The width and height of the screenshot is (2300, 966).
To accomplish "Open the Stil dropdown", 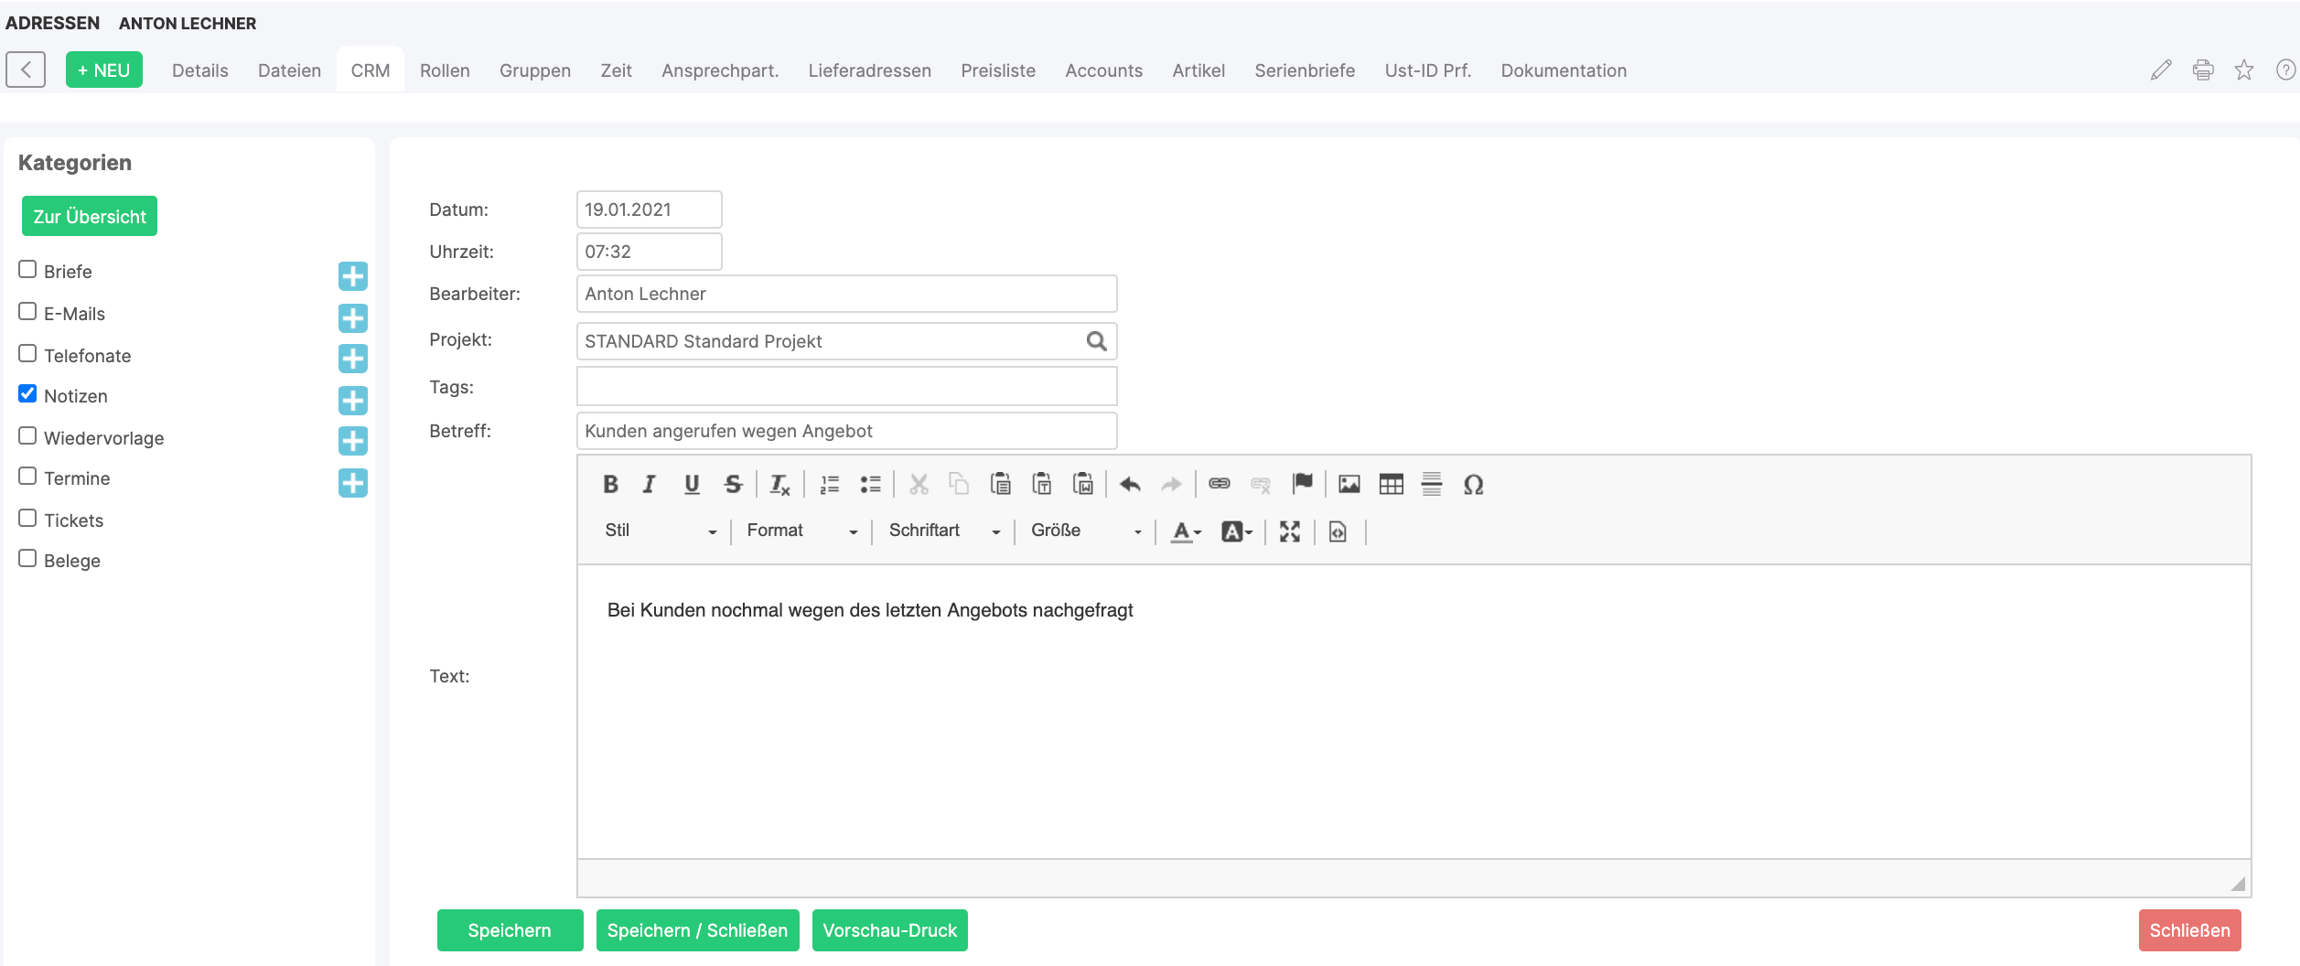I will tap(661, 531).
